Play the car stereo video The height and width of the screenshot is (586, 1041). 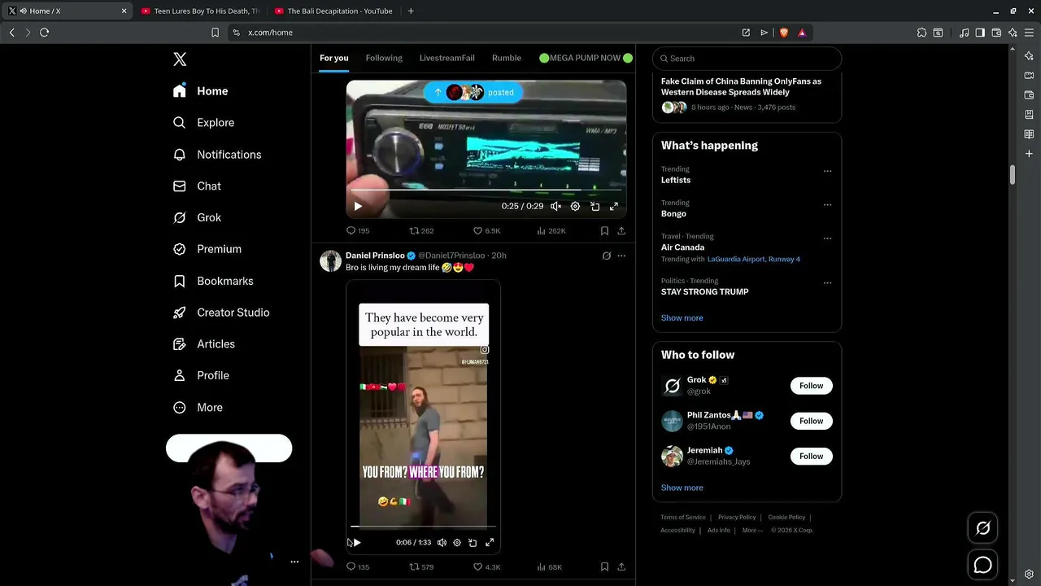358,207
